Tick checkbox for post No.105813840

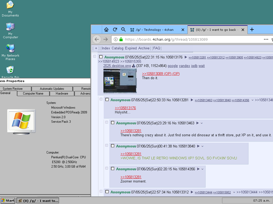pos(113,146)
